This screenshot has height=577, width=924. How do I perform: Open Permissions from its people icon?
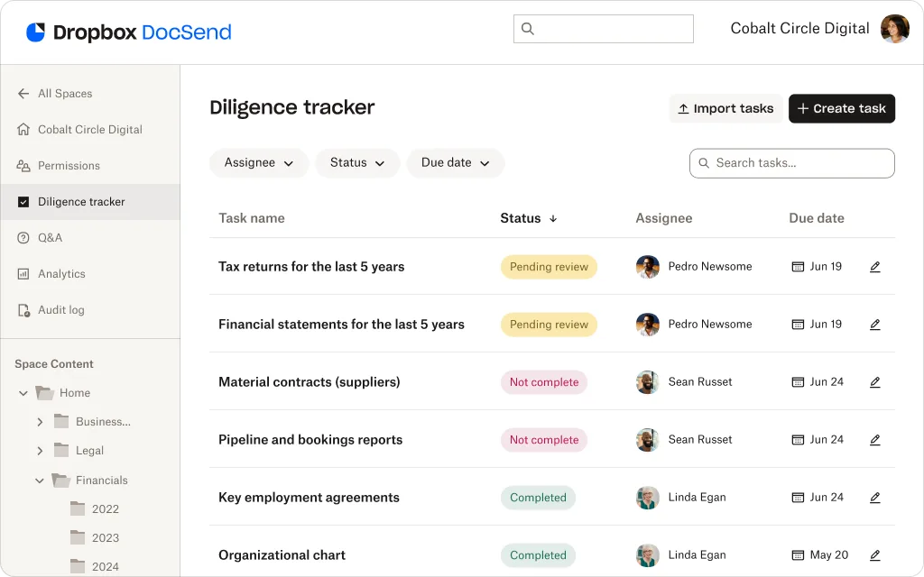21,166
